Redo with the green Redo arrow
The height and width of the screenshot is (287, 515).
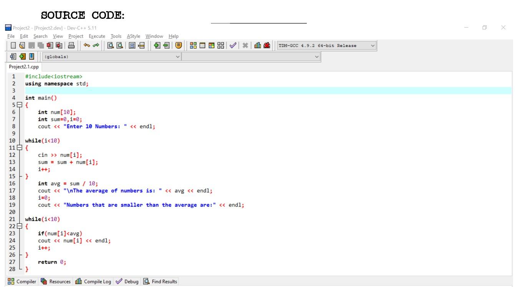[x=96, y=46]
